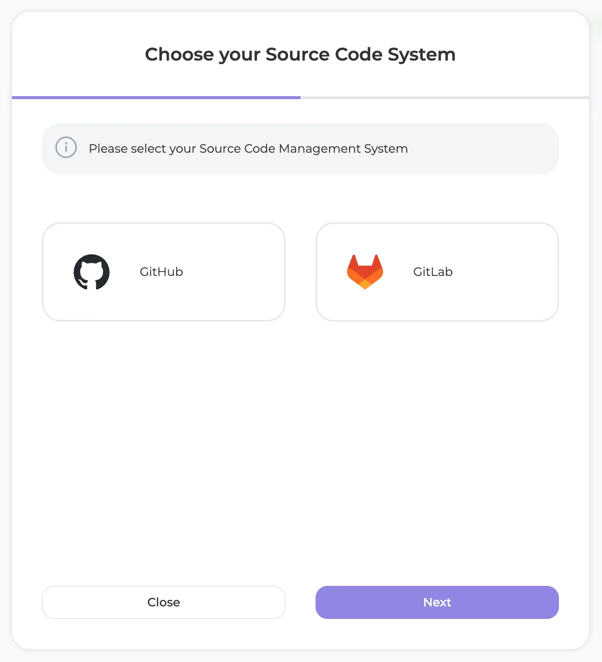Click the "Please select your Source Code" message

[248, 149]
